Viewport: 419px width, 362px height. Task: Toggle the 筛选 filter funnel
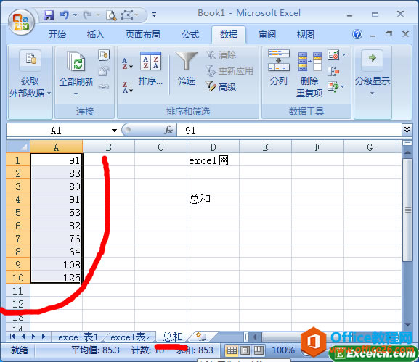pyautogui.click(x=187, y=68)
